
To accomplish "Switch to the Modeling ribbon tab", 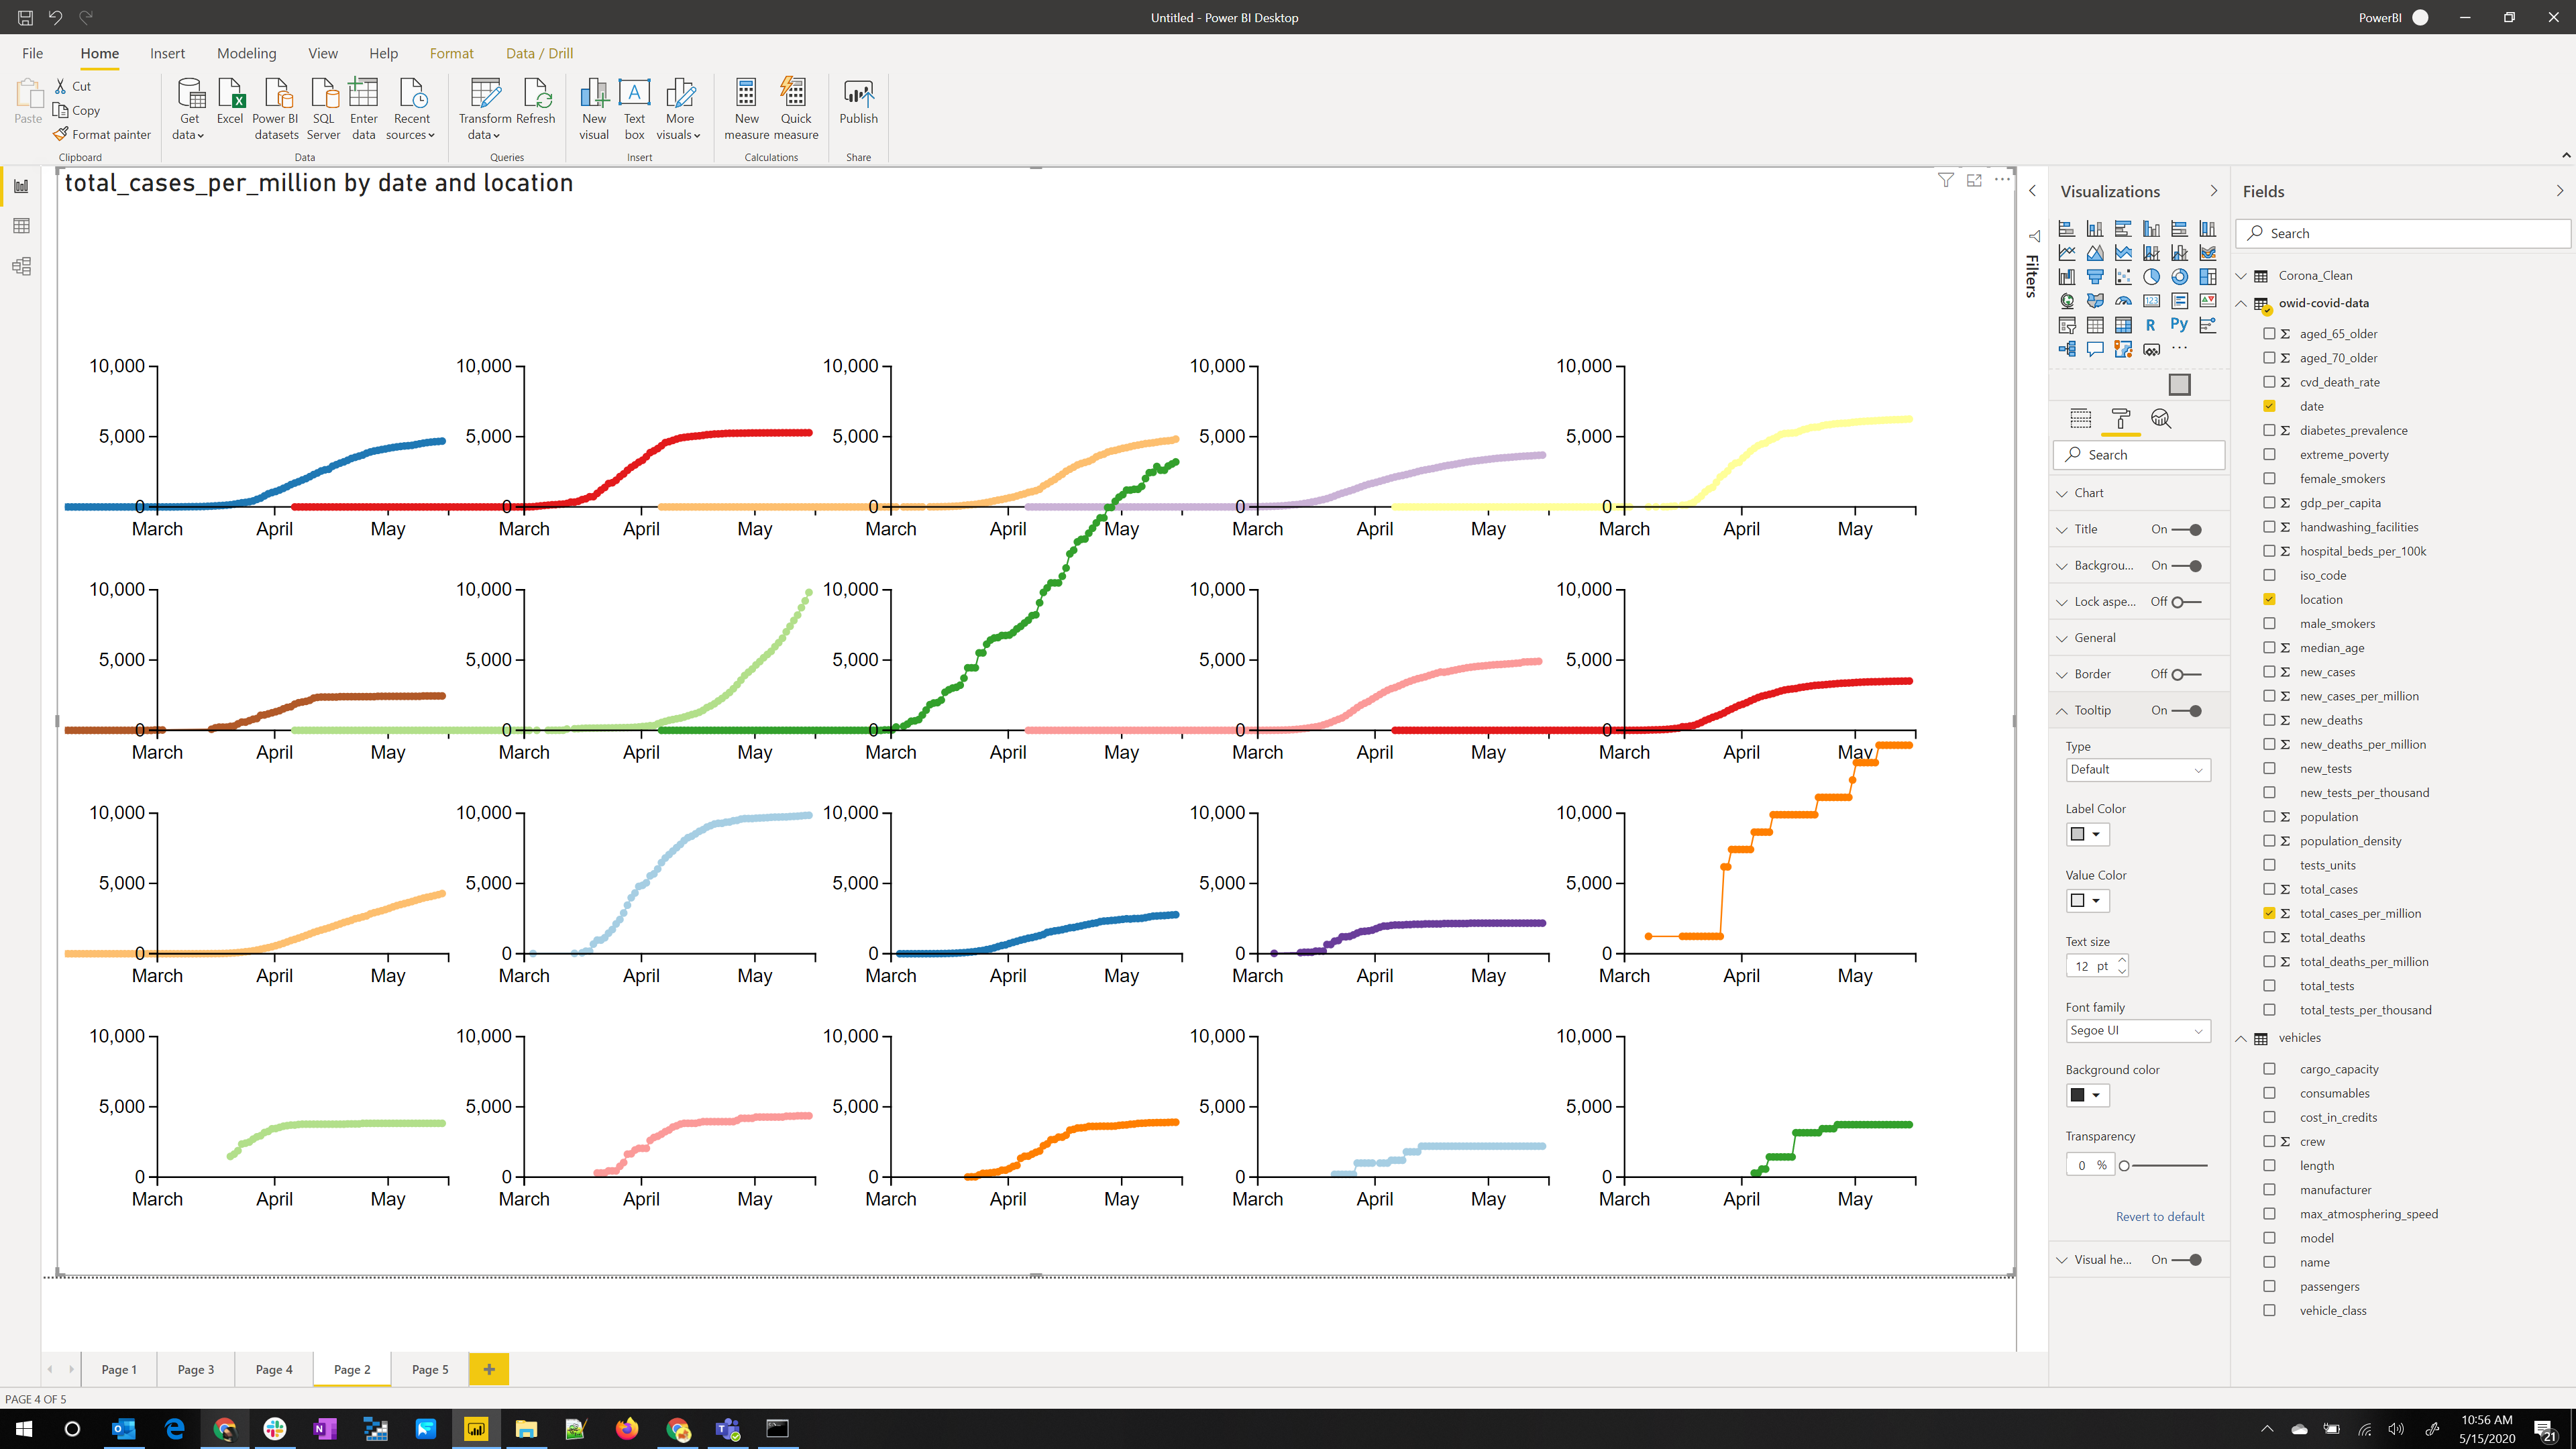I will [247, 53].
